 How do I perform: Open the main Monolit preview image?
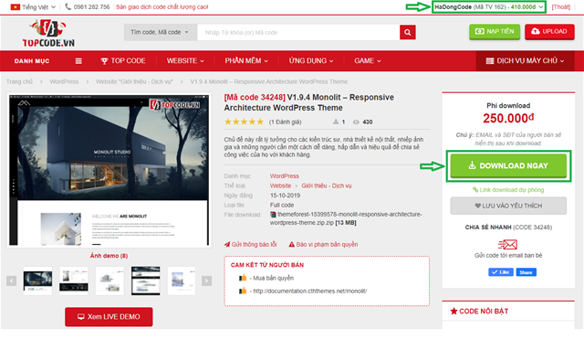click(109, 170)
